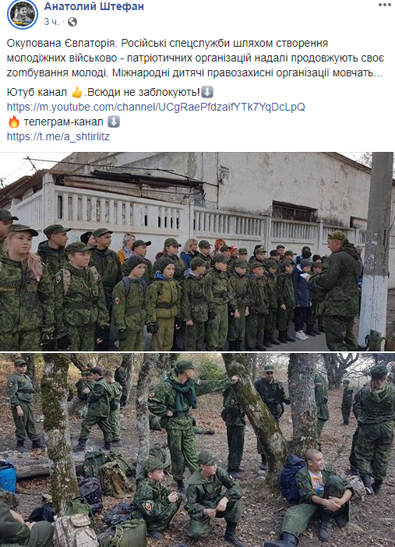Click the 'телеграм-канал' text label
Screen dimensions: 395x547
point(64,122)
